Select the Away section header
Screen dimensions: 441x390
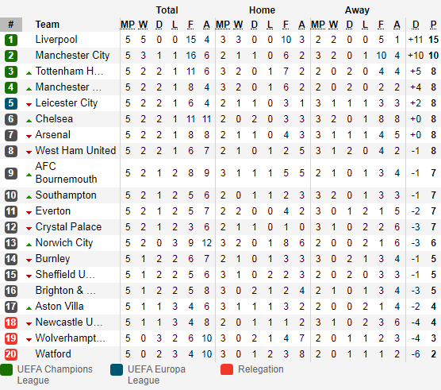tap(357, 10)
